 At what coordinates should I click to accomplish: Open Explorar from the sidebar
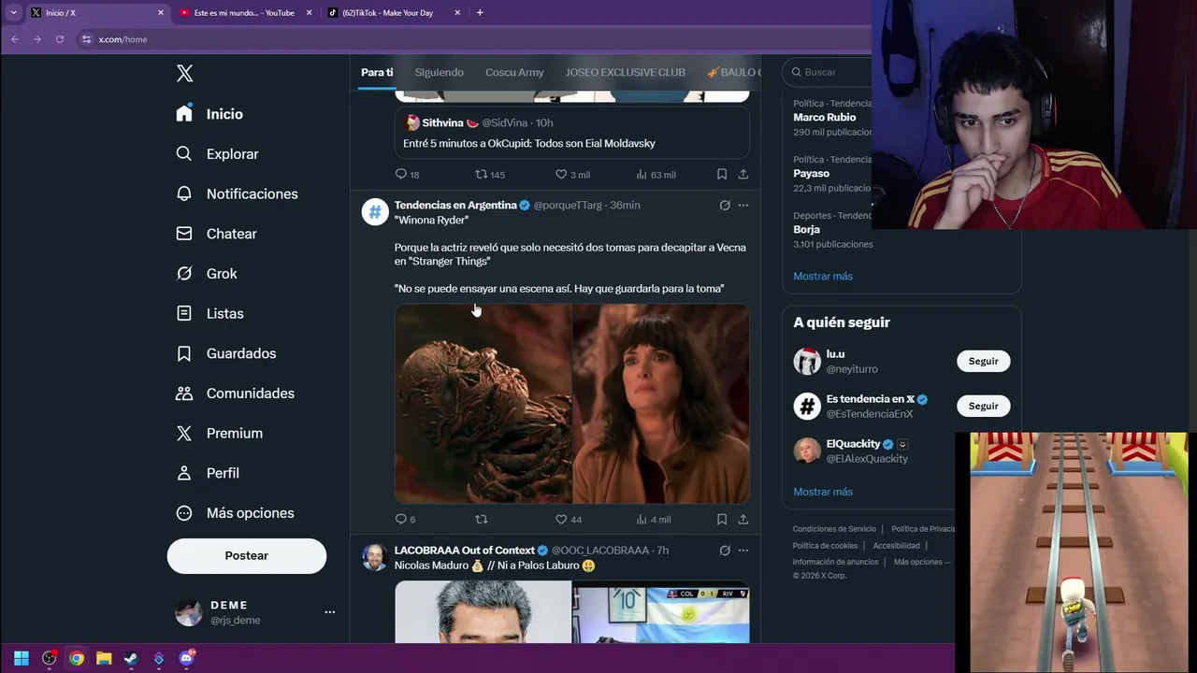pyautogui.click(x=218, y=154)
